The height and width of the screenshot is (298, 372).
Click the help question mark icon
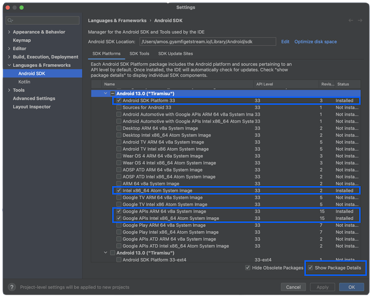coord(12,287)
